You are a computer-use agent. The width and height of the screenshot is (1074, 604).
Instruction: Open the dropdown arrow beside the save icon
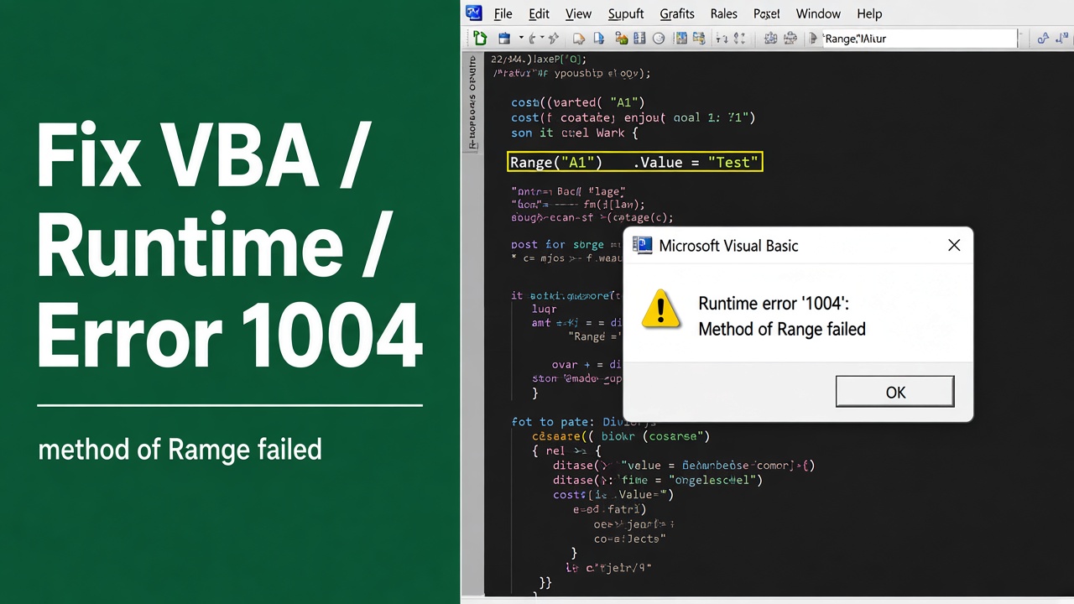[520, 38]
